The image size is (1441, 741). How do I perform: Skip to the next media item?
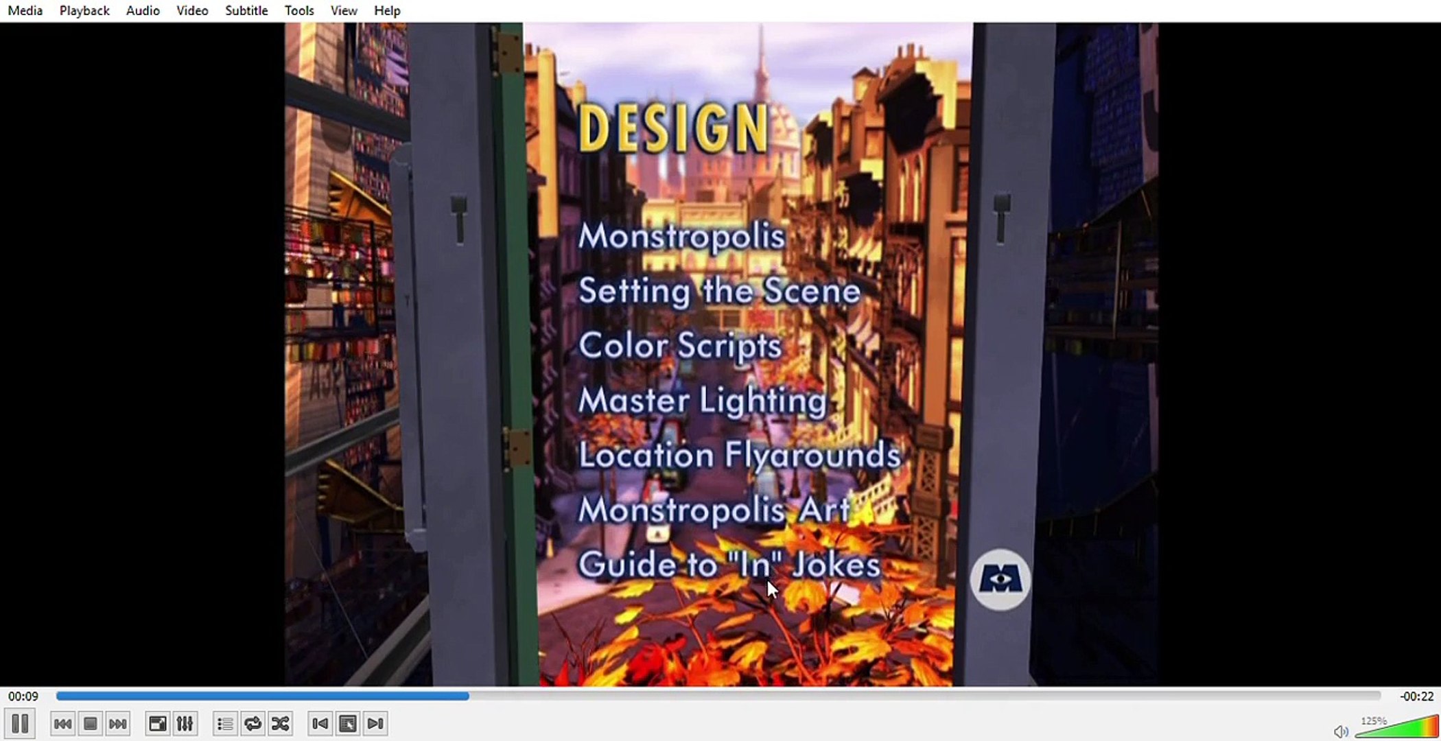tap(117, 723)
